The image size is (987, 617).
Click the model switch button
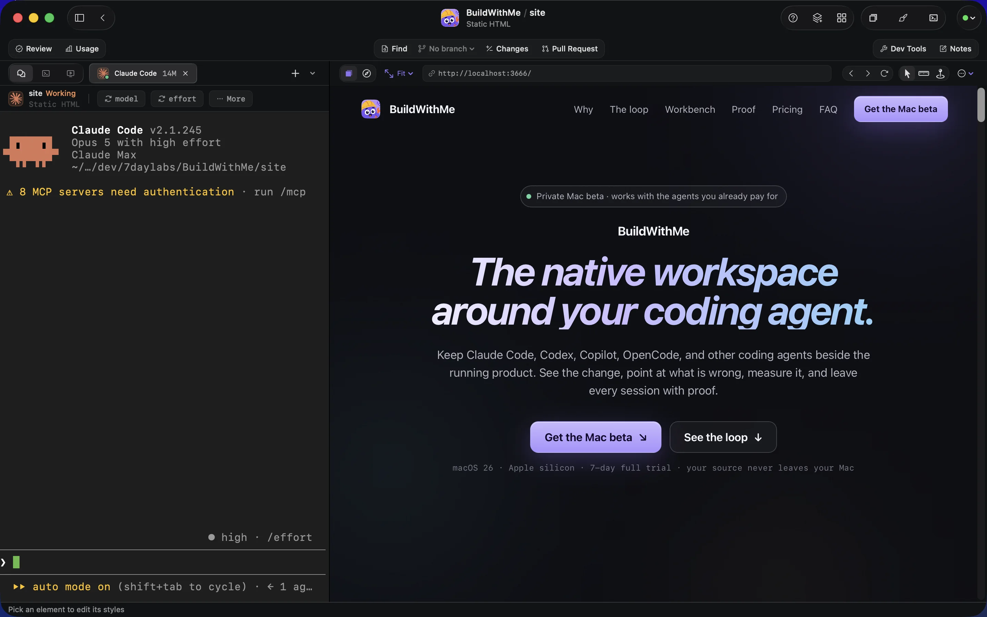(x=121, y=99)
